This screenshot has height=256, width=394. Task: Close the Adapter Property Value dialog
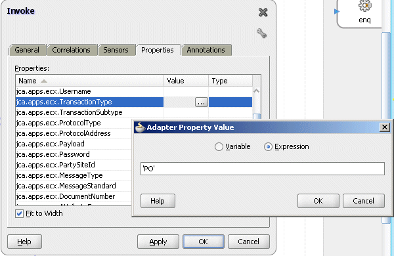(x=384, y=127)
